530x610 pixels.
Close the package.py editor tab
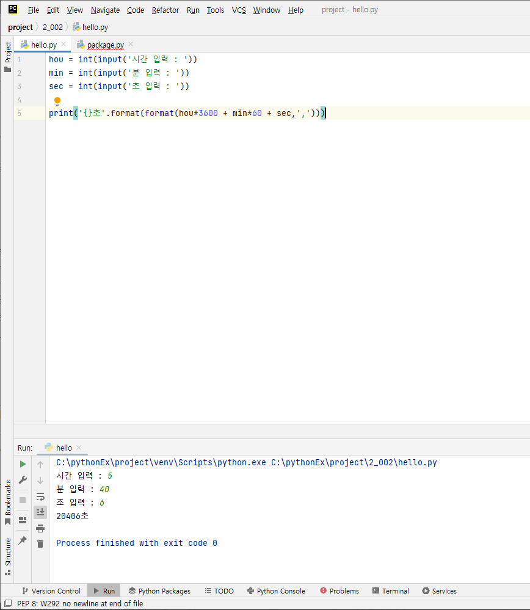(x=131, y=44)
